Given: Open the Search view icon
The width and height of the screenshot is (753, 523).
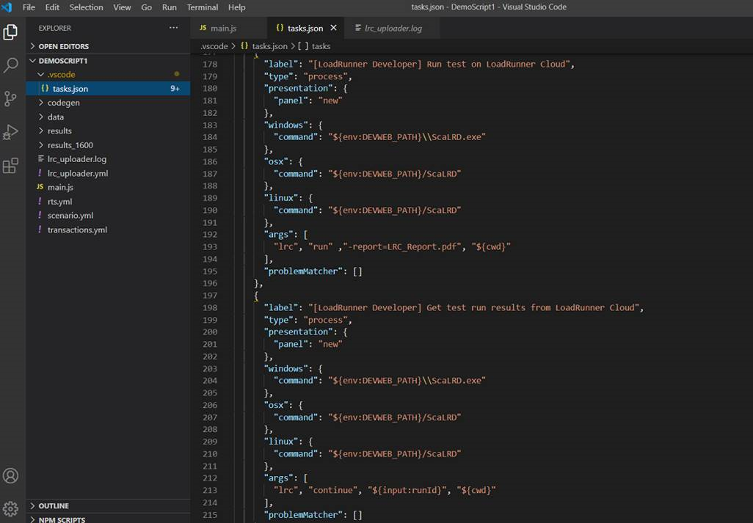Looking at the screenshot, I should coord(11,65).
